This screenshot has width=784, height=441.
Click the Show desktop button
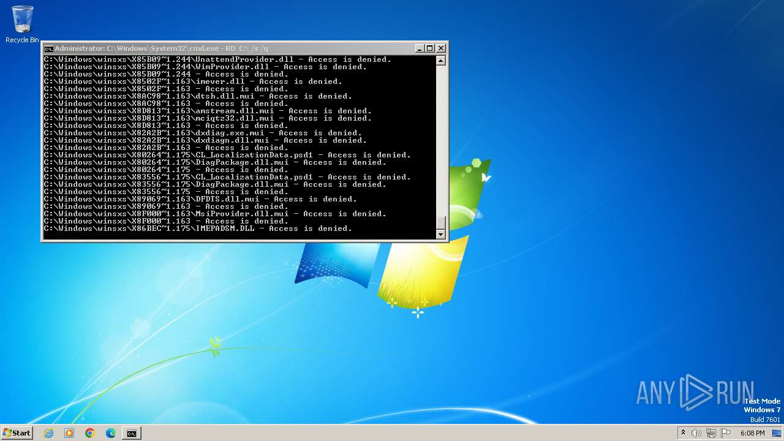tap(777, 433)
